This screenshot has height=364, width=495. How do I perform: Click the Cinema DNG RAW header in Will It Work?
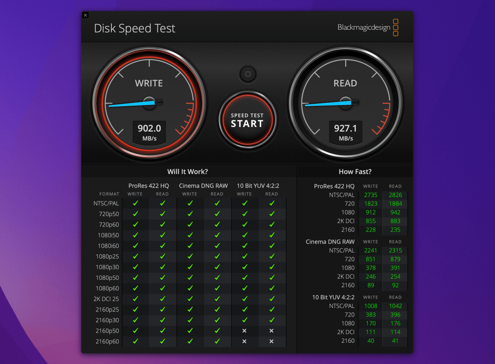click(203, 186)
